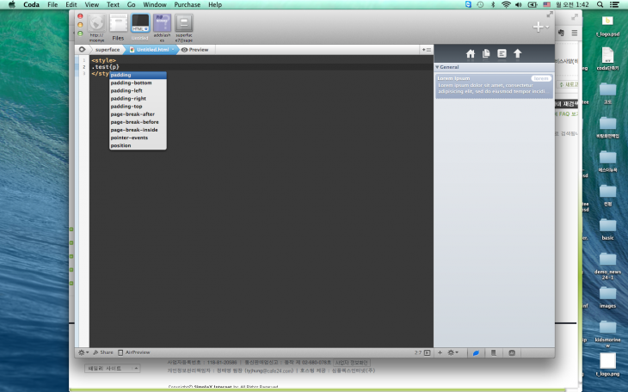Open the Help menu
Viewport: 628px width, 392px height.
pyautogui.click(x=215, y=4)
